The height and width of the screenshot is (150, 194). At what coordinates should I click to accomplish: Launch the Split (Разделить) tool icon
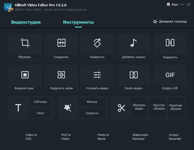point(170,43)
